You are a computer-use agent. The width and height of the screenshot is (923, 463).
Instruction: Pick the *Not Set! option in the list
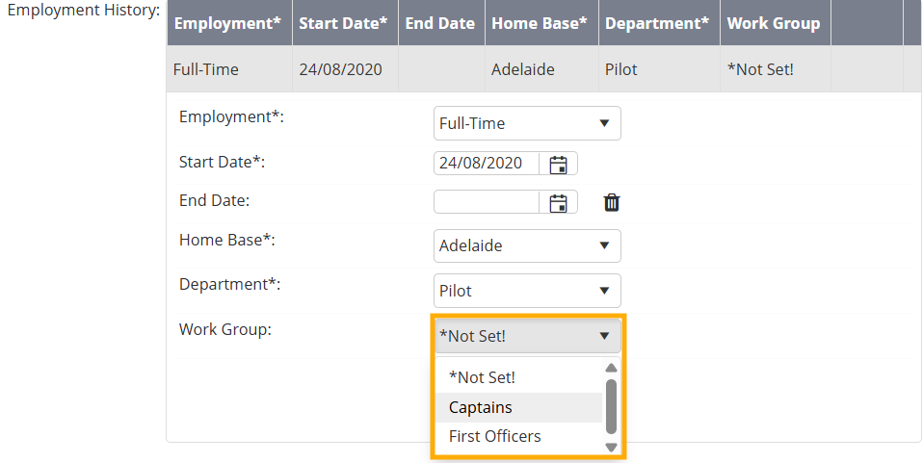(482, 378)
